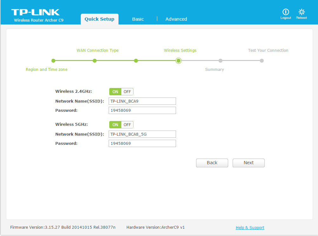The height and width of the screenshot is (236, 318).
Task: Click the Test Your Connection step dot
Action: (261, 61)
